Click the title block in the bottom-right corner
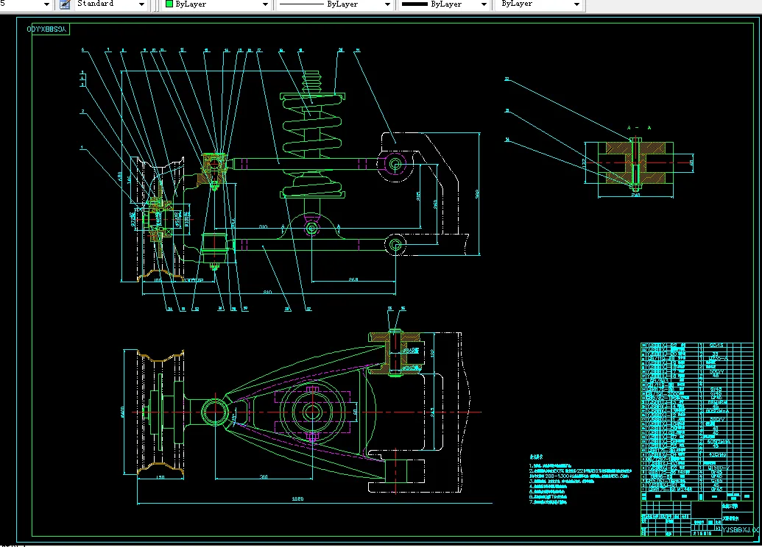This screenshot has width=762, height=547. pos(696,518)
